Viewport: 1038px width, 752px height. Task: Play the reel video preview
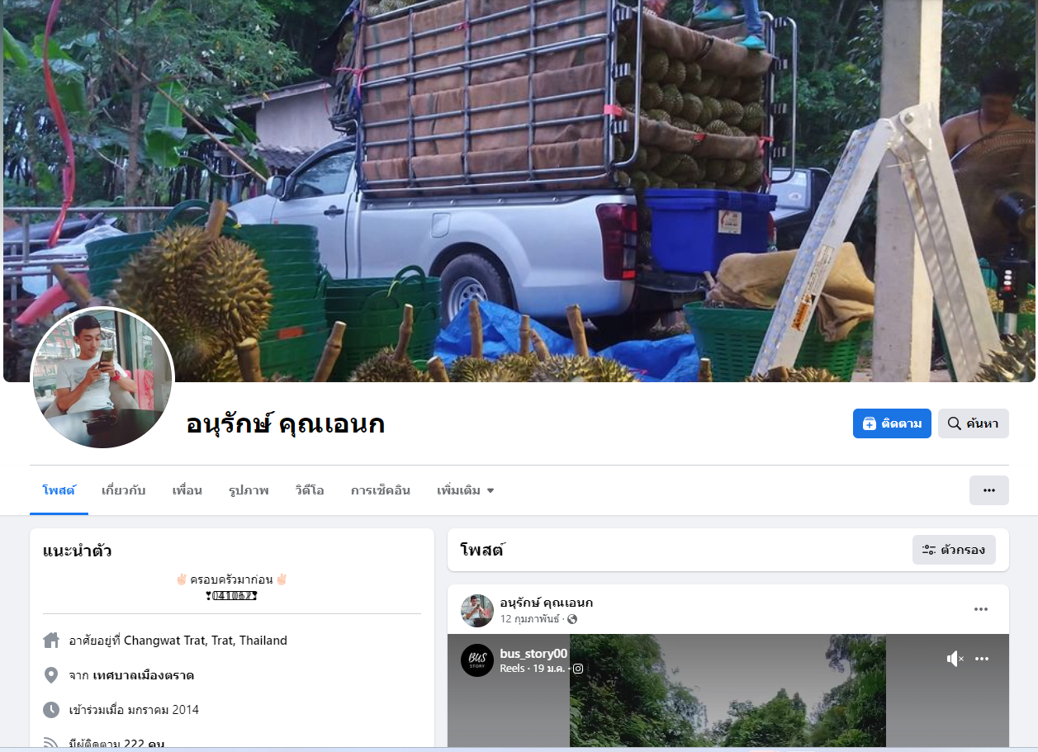pos(728,692)
